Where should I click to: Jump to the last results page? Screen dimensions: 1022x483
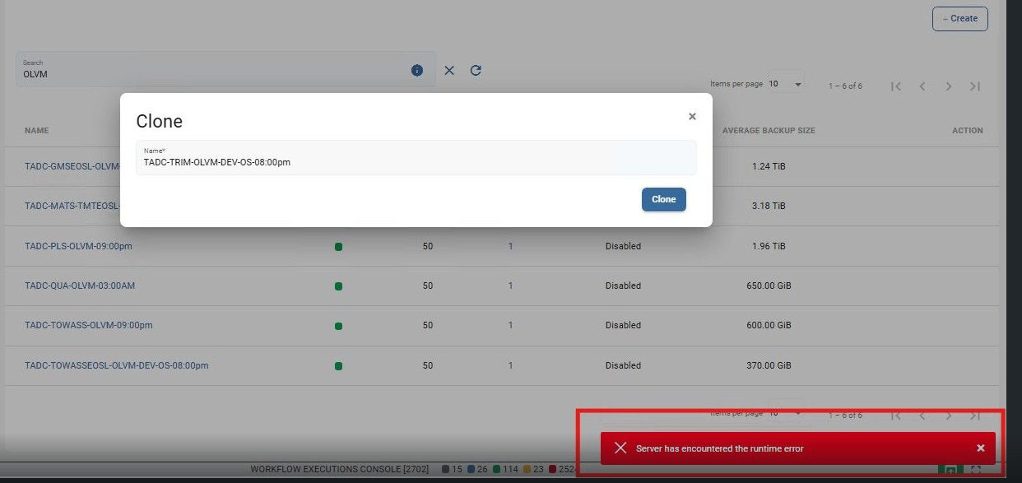pyautogui.click(x=975, y=86)
